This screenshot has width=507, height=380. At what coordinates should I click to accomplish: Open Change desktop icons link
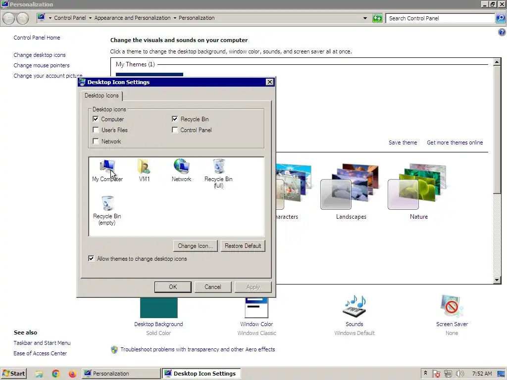[40, 55]
